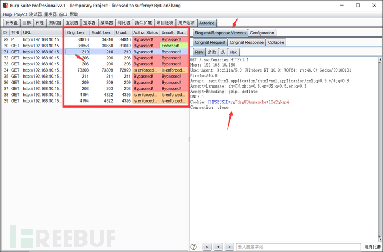Open the Configuration tab
The image size is (383, 252).
click(262, 33)
